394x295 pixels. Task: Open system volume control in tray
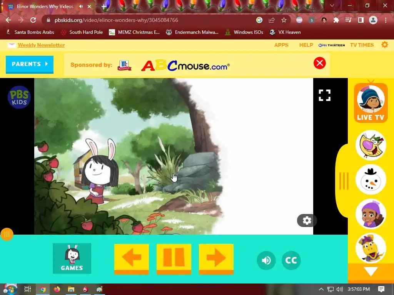click(x=339, y=289)
